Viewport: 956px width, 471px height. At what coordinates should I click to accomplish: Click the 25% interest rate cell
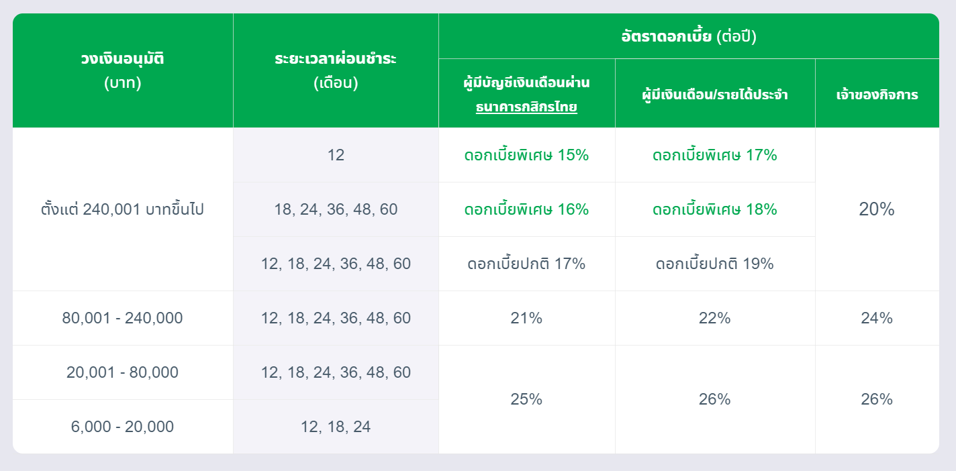[x=526, y=399]
